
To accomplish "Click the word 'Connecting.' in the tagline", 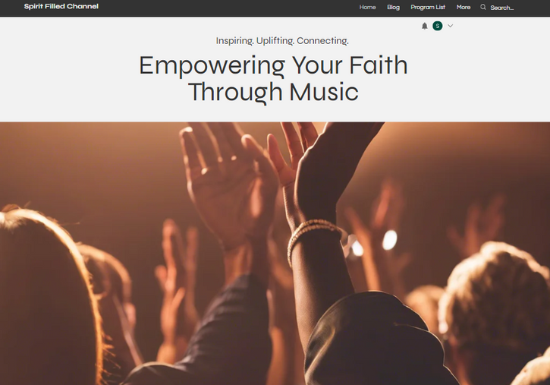I will (322, 41).
